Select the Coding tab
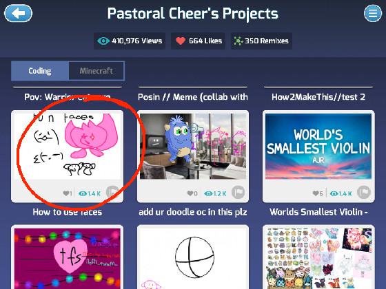The width and height of the screenshot is (386, 289). (x=40, y=71)
